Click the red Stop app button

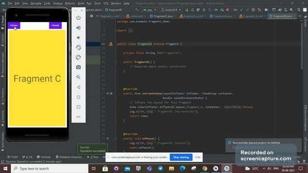pyautogui.click(x=228, y=10)
